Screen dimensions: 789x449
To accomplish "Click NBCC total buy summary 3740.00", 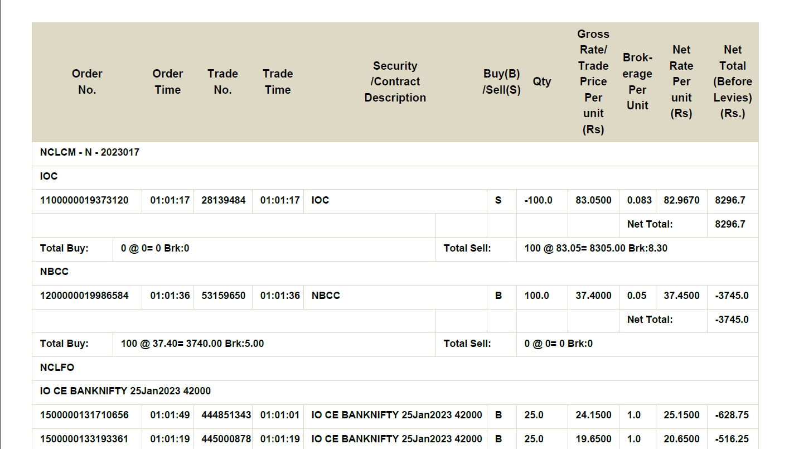I will [x=192, y=344].
